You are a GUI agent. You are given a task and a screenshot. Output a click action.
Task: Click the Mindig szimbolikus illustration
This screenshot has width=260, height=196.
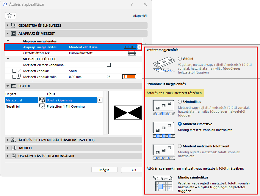click(x=163, y=183)
